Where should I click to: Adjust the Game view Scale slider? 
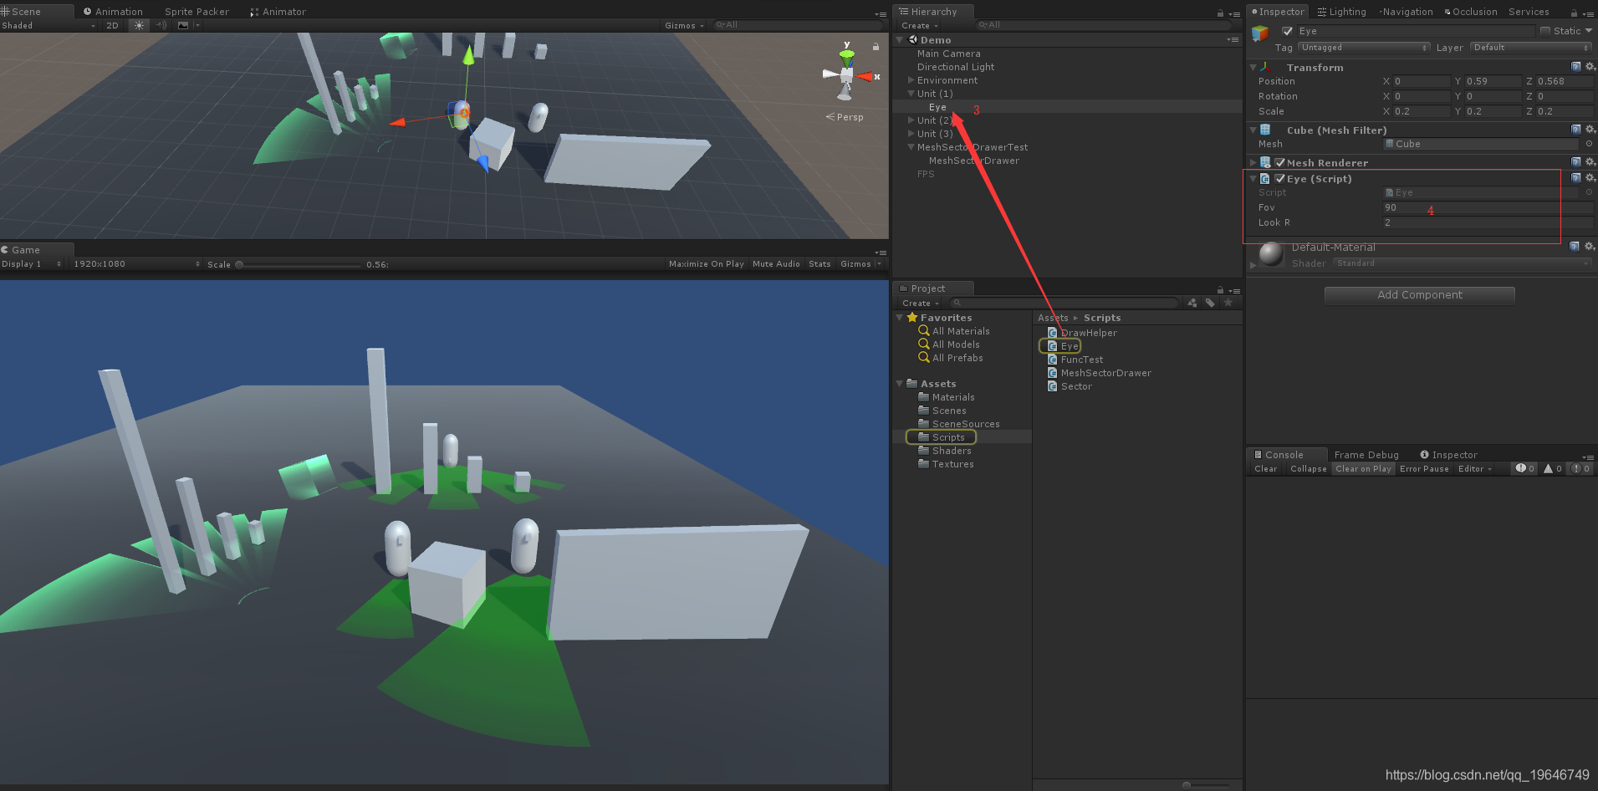click(298, 264)
